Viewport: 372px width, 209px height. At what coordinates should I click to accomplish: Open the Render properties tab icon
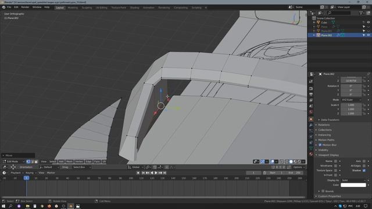[311, 89]
